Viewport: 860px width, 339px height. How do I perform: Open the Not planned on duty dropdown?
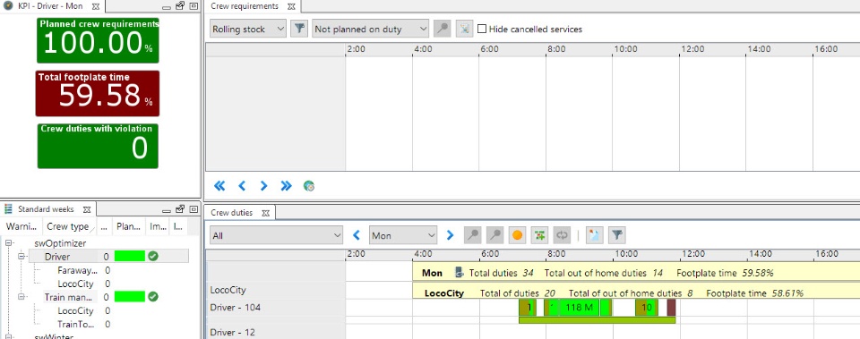click(370, 29)
